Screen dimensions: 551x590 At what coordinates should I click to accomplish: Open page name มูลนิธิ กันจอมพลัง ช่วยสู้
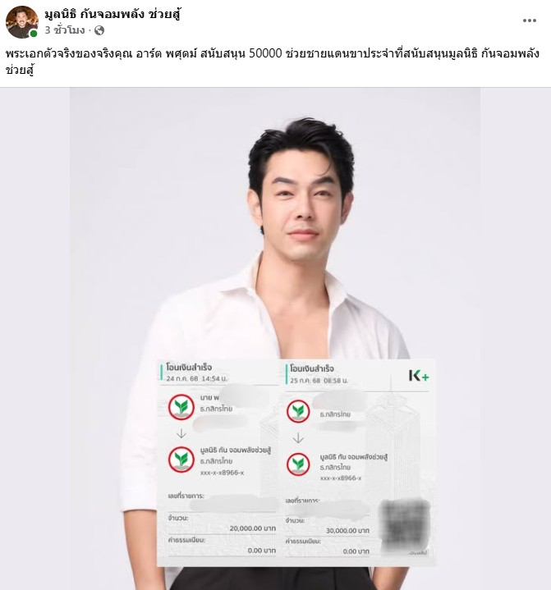pos(113,14)
